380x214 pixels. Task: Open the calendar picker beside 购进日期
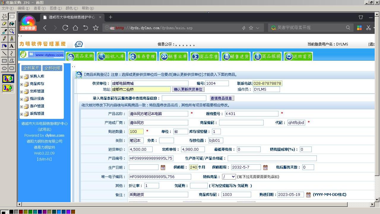click(x=308, y=194)
